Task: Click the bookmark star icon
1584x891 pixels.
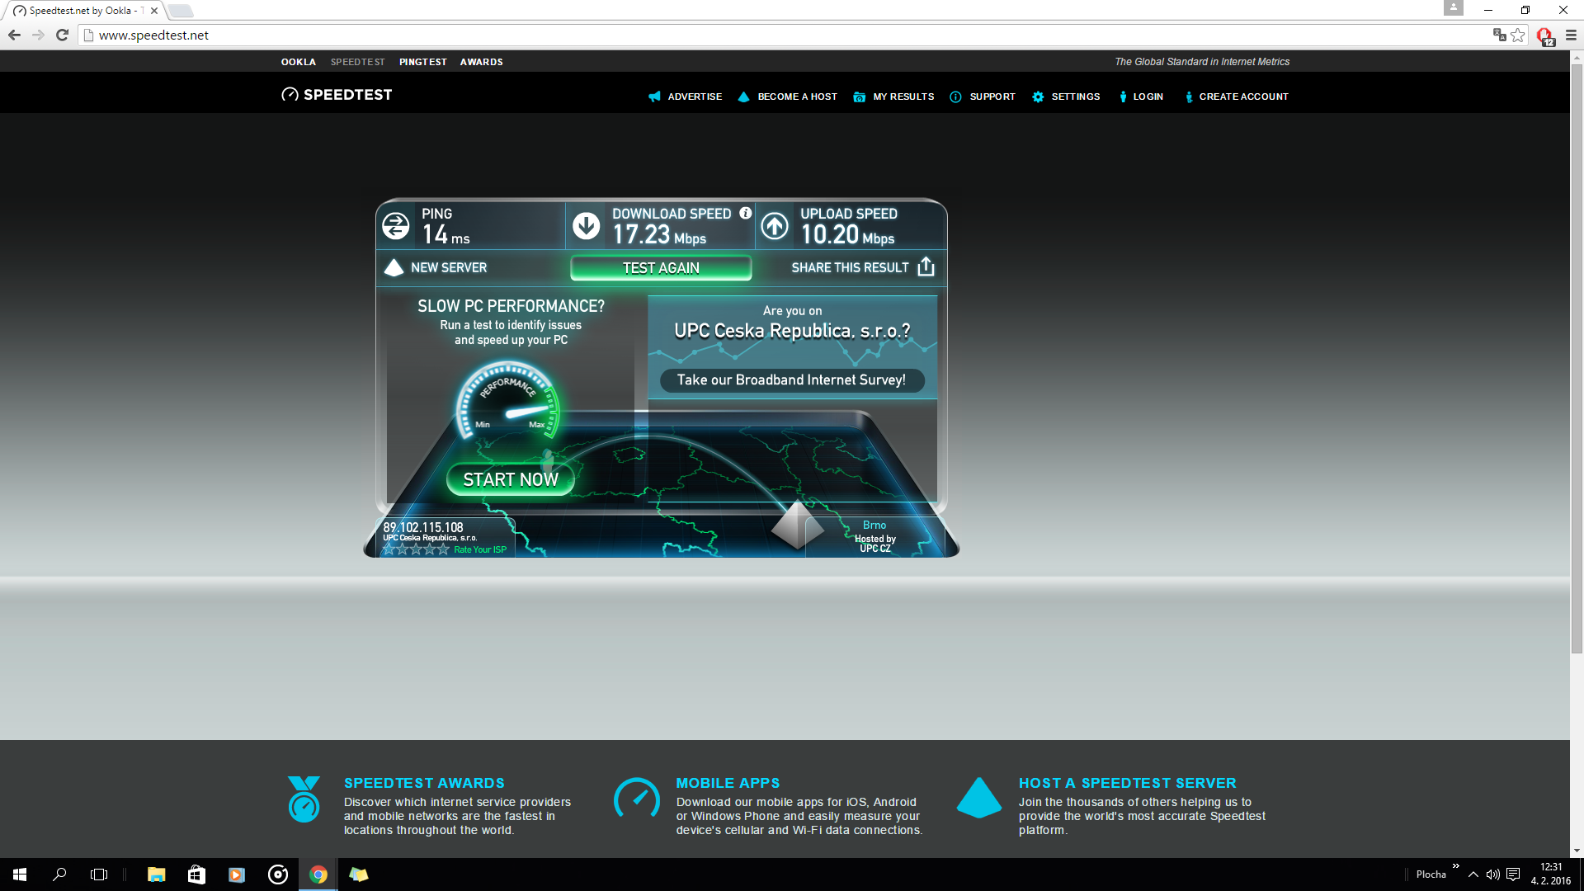Action: [x=1518, y=35]
